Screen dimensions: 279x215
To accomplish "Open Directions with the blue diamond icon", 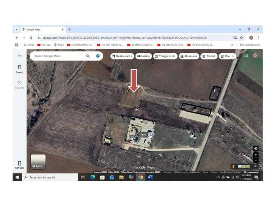I will click(x=98, y=56).
